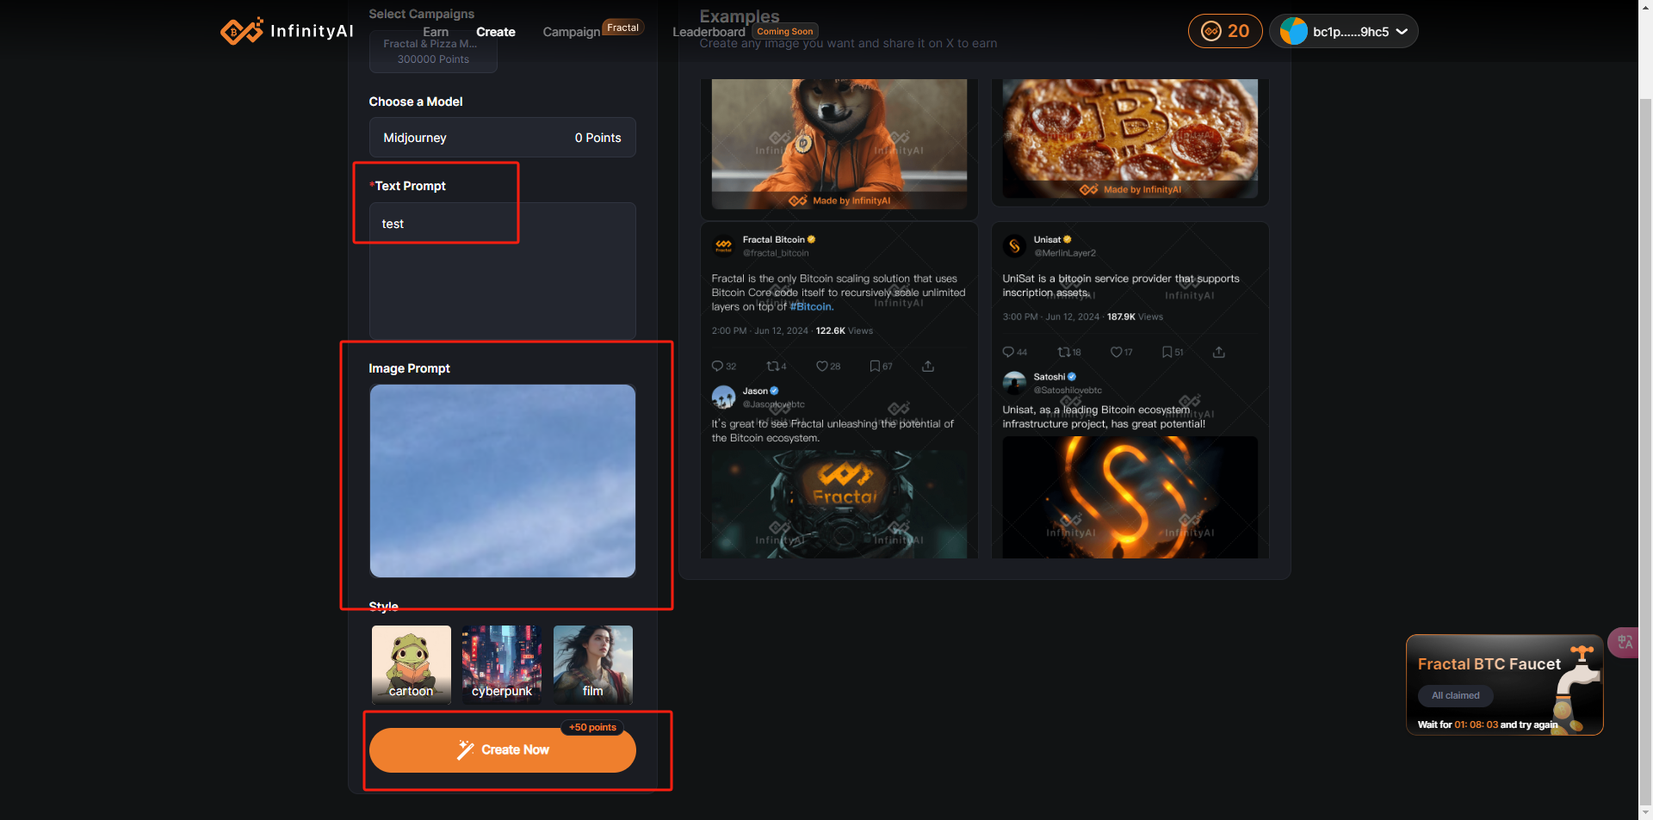Open the Shiba hoodie example image

839,144
